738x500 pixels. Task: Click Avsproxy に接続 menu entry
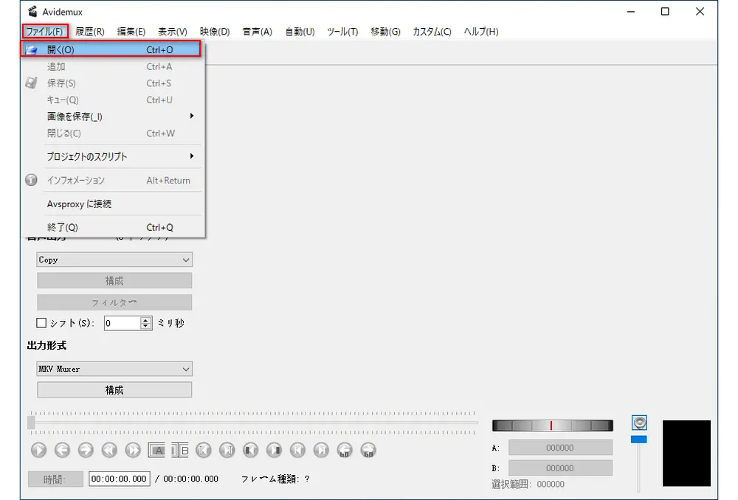point(111,204)
